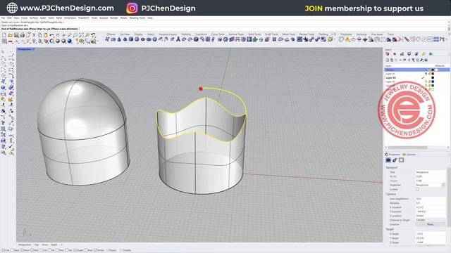
Task: Click the Save disk icon
Action: tap(16, 35)
